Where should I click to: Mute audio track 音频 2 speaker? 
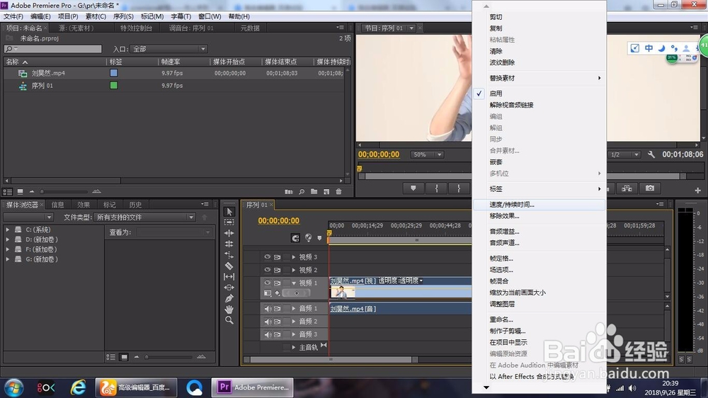coord(268,322)
